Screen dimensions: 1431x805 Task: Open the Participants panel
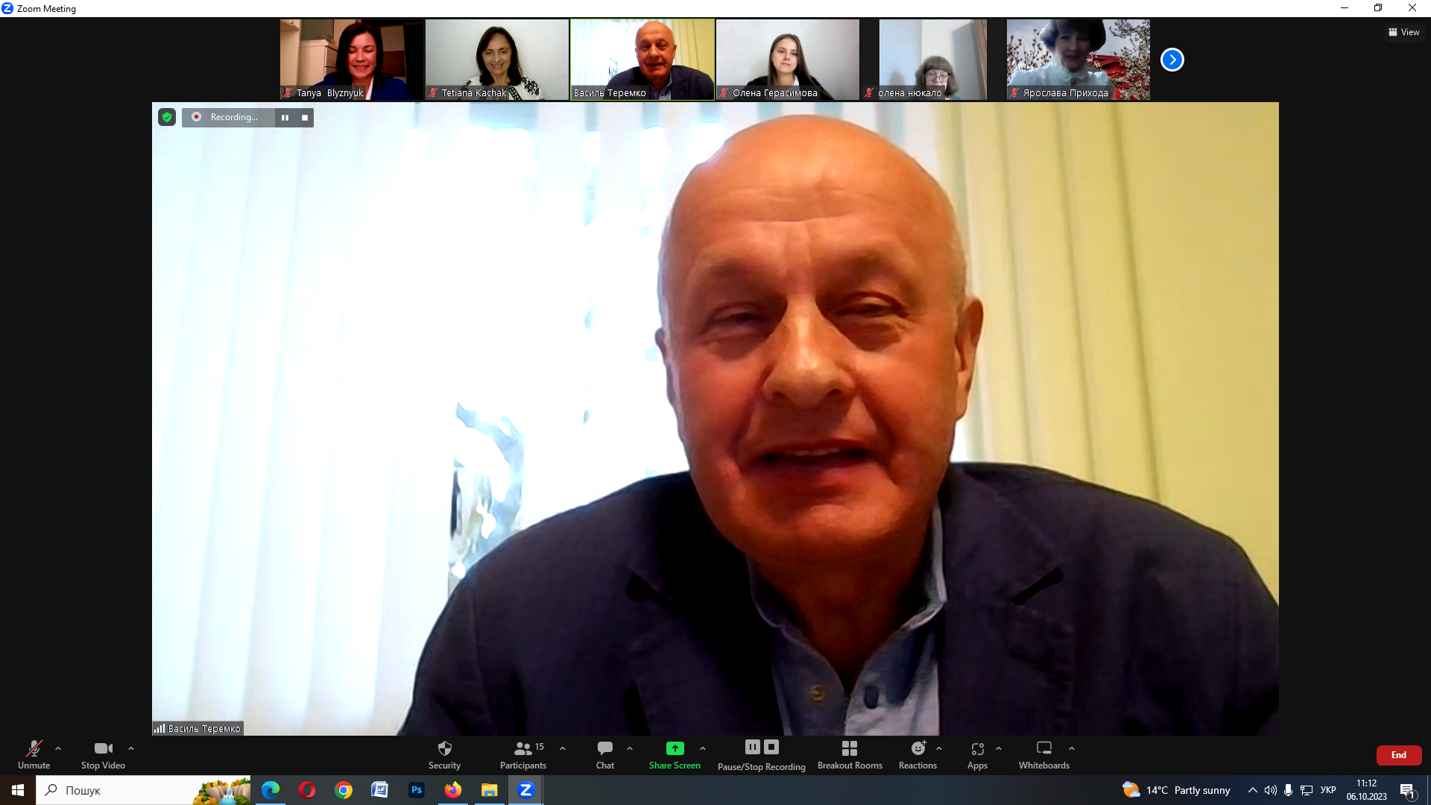click(522, 754)
